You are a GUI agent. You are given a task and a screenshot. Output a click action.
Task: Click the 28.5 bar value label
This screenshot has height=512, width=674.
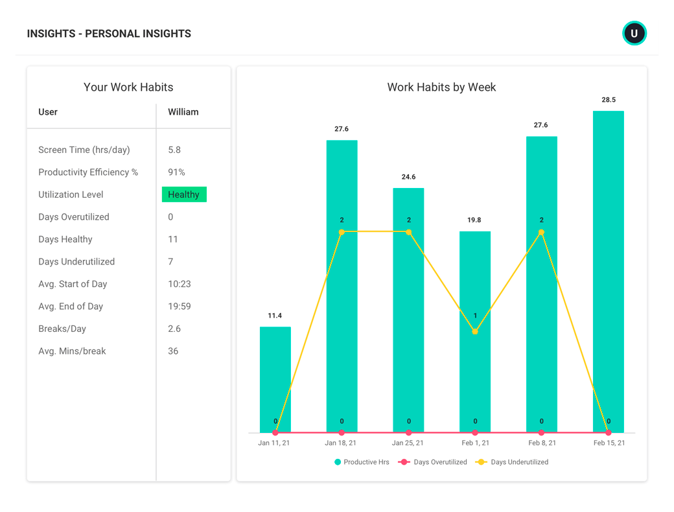(609, 100)
